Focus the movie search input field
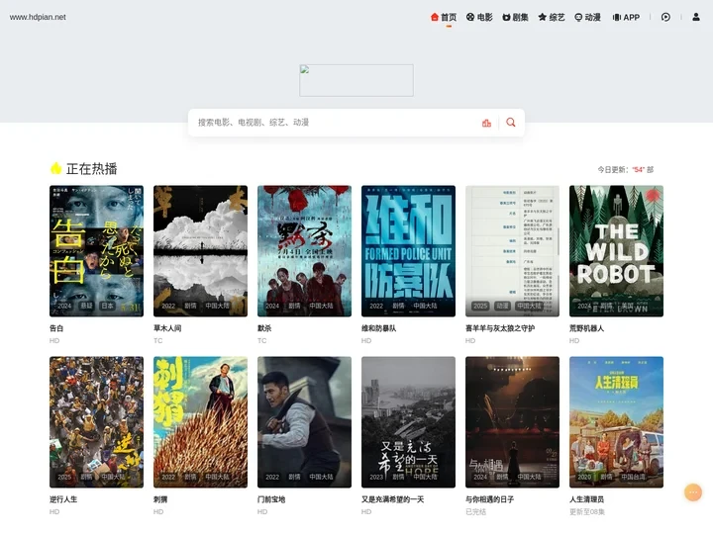 tap(335, 123)
